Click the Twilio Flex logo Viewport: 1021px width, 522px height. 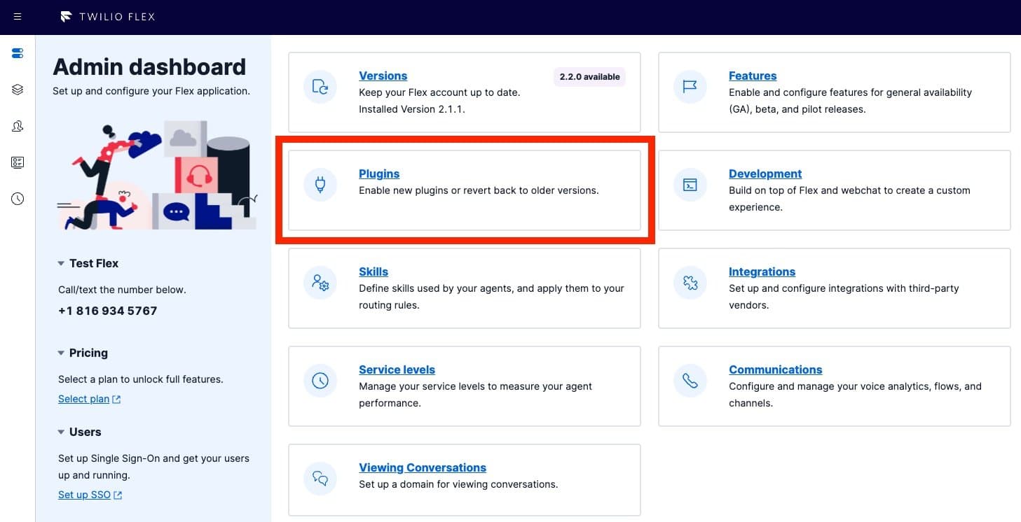107,17
